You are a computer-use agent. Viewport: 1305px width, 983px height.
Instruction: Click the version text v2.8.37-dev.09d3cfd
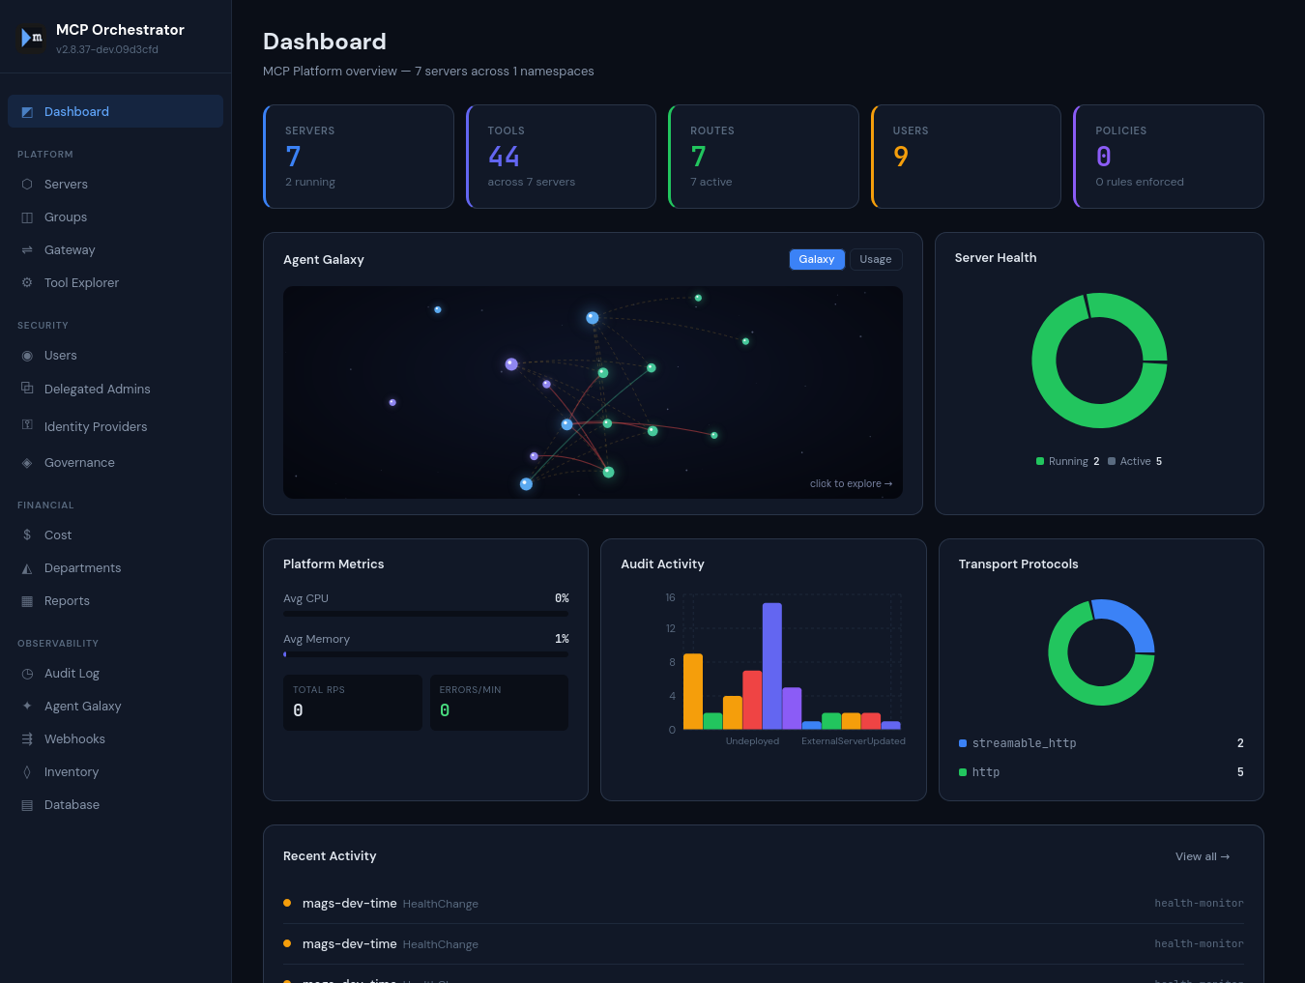point(107,49)
